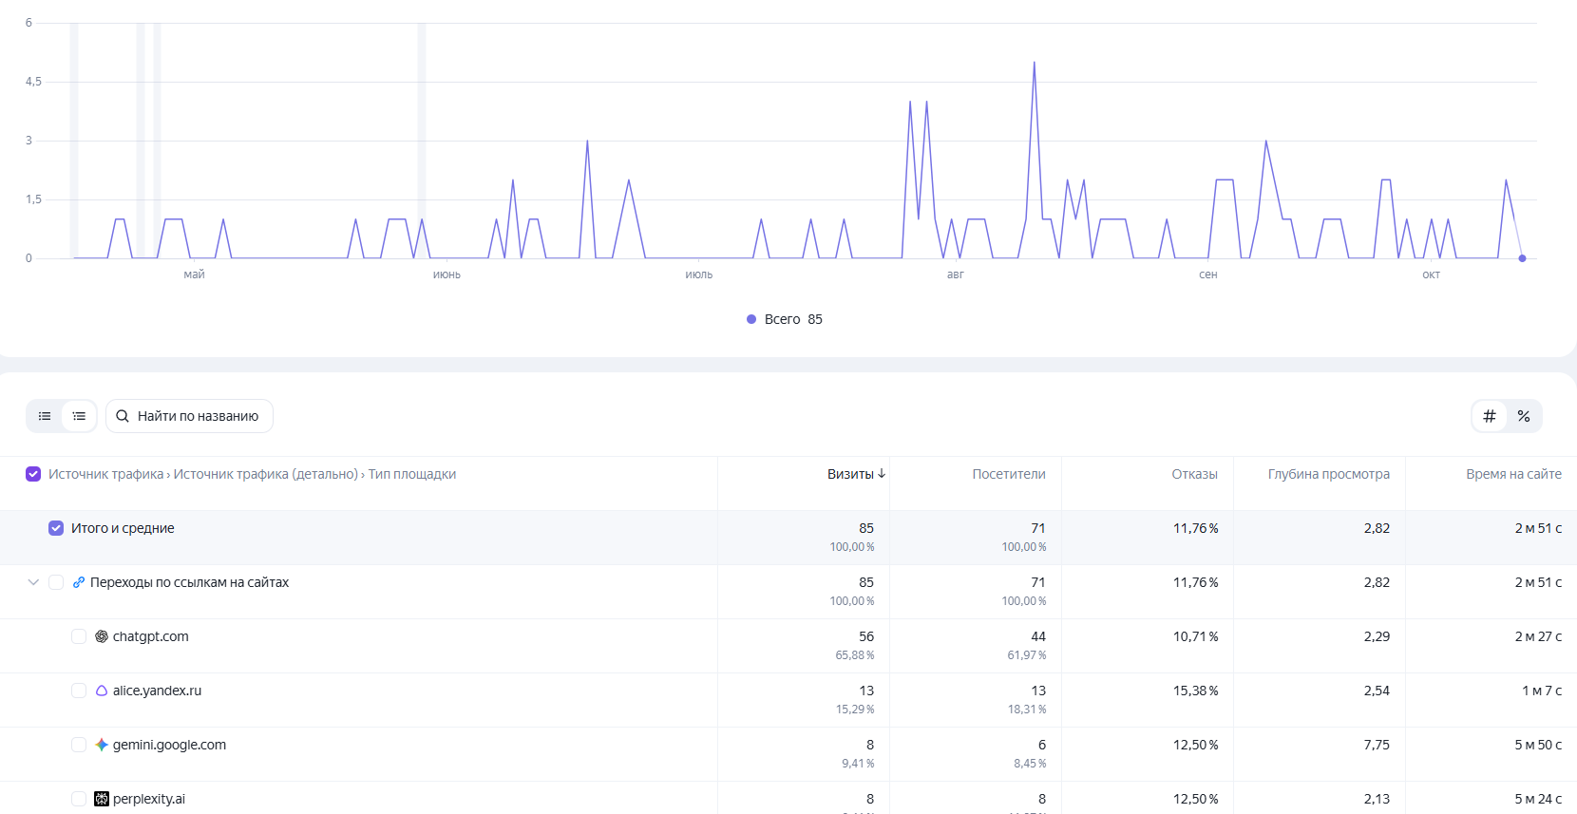
Task: Show absolute values with # icon
Action: pyautogui.click(x=1490, y=416)
